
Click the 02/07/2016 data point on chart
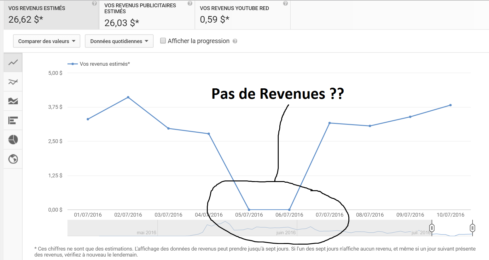pos(128,97)
